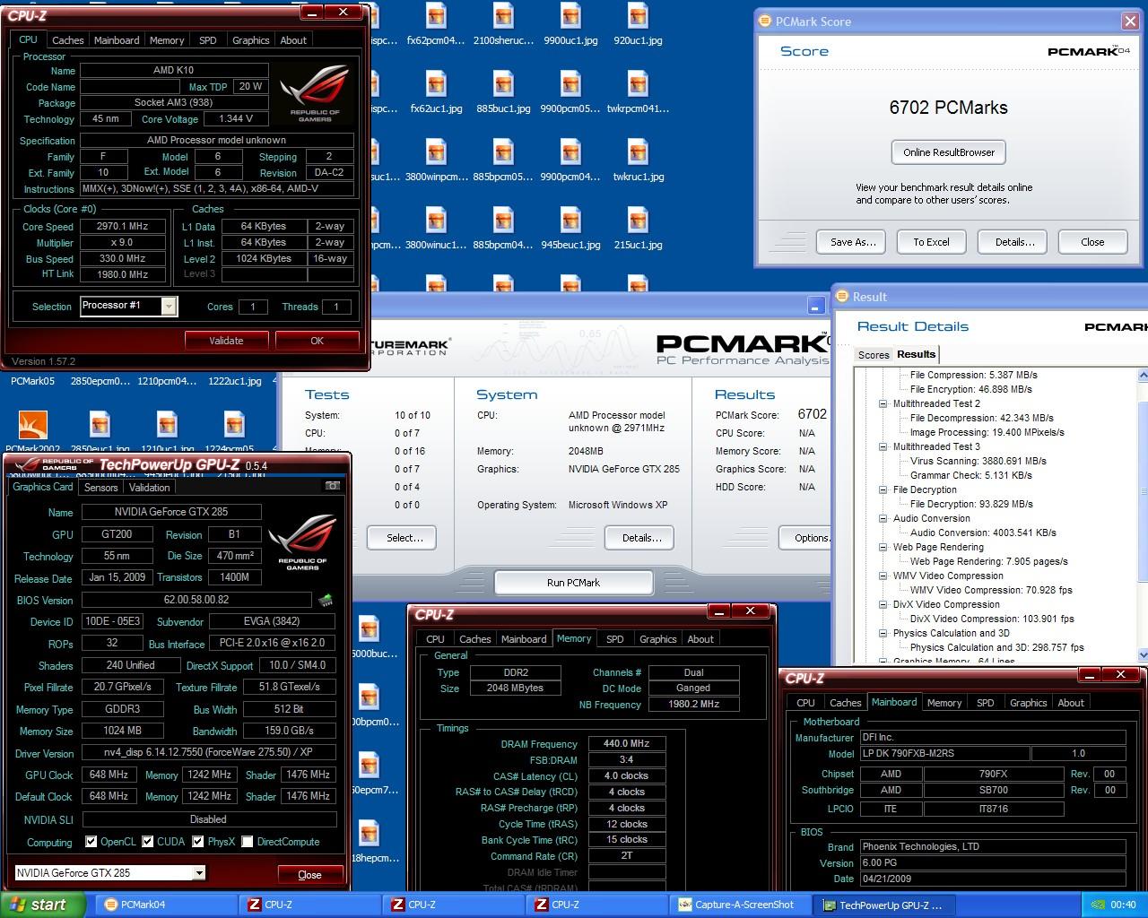Select the 920uc1.jpg desktop icon
This screenshot has height=918, width=1148.
tap(638, 24)
